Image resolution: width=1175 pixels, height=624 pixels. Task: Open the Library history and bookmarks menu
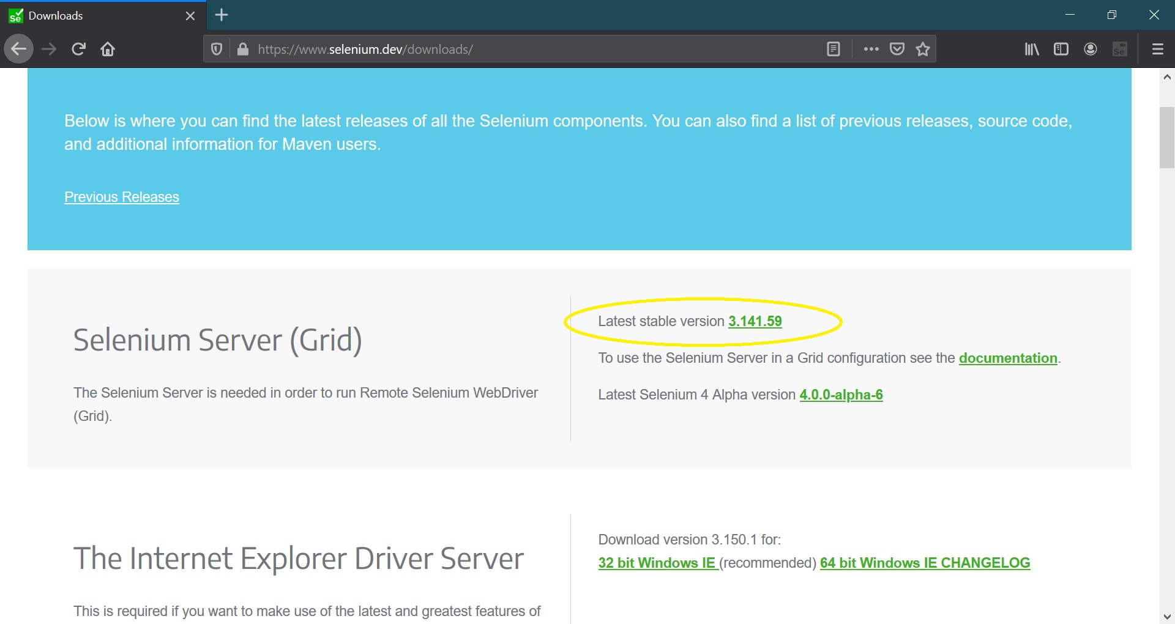(1032, 49)
